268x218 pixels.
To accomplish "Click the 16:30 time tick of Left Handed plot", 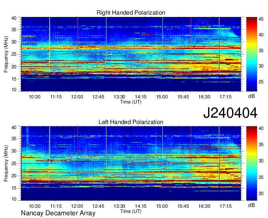I will point(205,206).
